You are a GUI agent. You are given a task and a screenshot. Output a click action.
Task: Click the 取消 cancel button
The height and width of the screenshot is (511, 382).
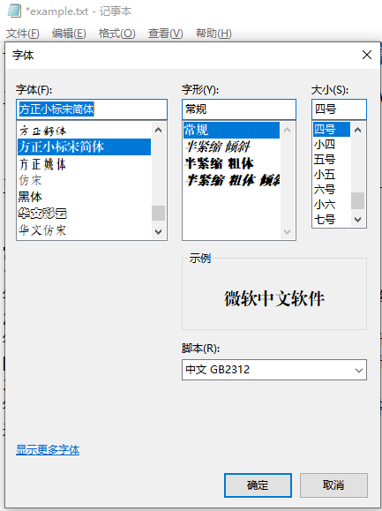333,485
